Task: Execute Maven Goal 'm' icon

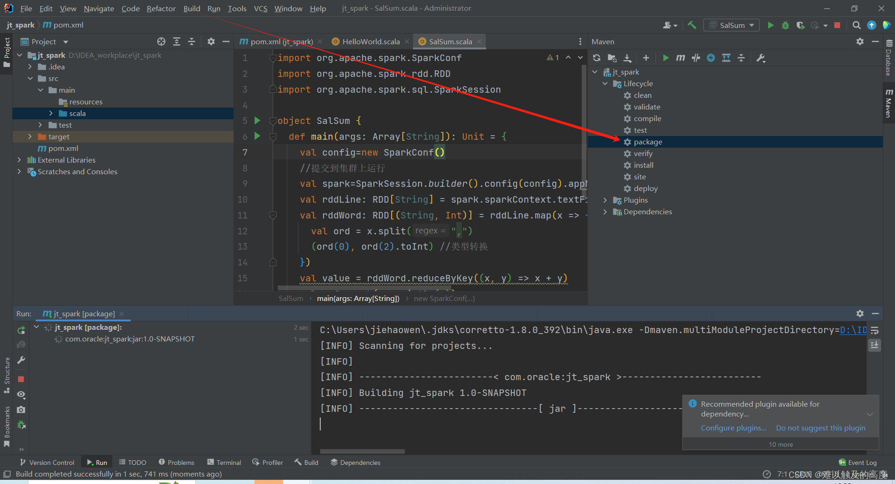Action: pos(681,58)
